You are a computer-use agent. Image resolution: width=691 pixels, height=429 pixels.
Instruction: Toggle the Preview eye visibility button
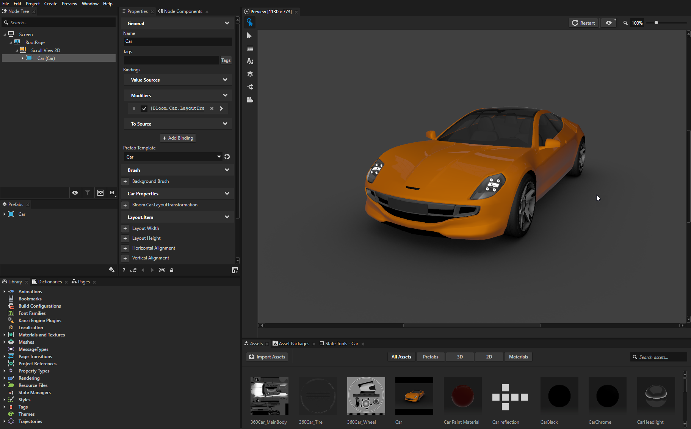click(x=608, y=23)
